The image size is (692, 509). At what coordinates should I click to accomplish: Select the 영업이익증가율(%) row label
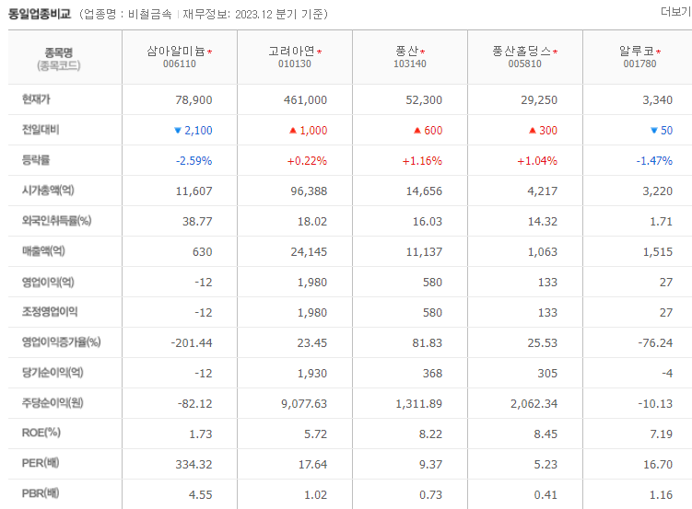tap(62, 342)
